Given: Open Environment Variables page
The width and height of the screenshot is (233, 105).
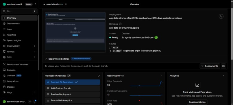Looking at the screenshot, I should 19,65.
